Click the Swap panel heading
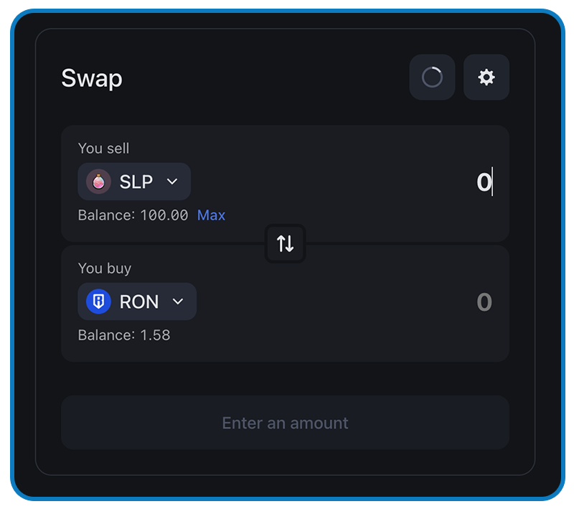Image resolution: width=574 pixels, height=509 pixels. [92, 78]
